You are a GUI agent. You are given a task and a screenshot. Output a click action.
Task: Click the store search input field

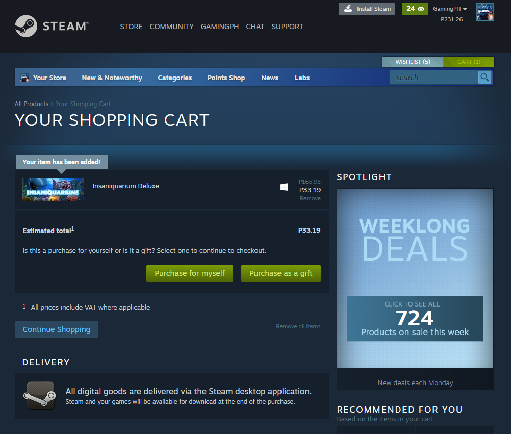(x=433, y=78)
